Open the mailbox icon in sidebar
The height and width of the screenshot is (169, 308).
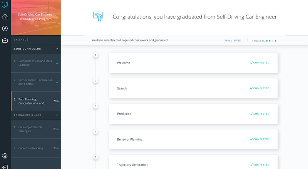(x=5, y=40)
